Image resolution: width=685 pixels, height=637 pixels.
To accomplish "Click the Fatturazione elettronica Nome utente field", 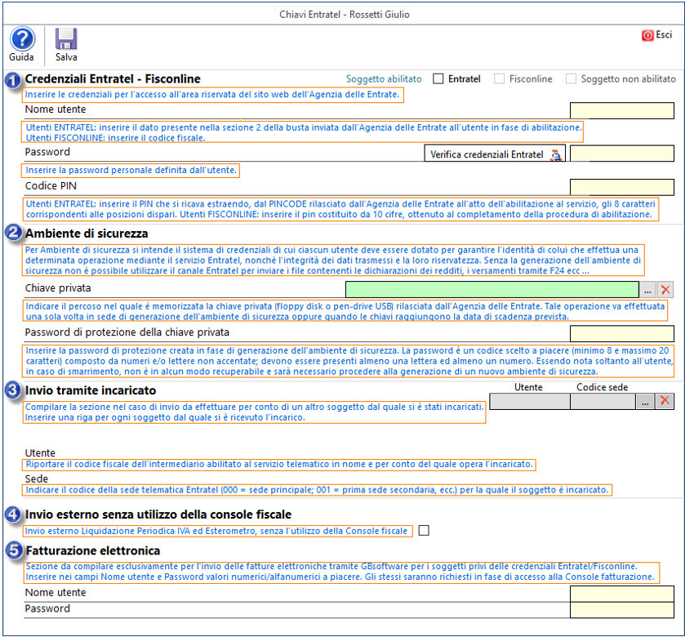I will coord(621,595).
